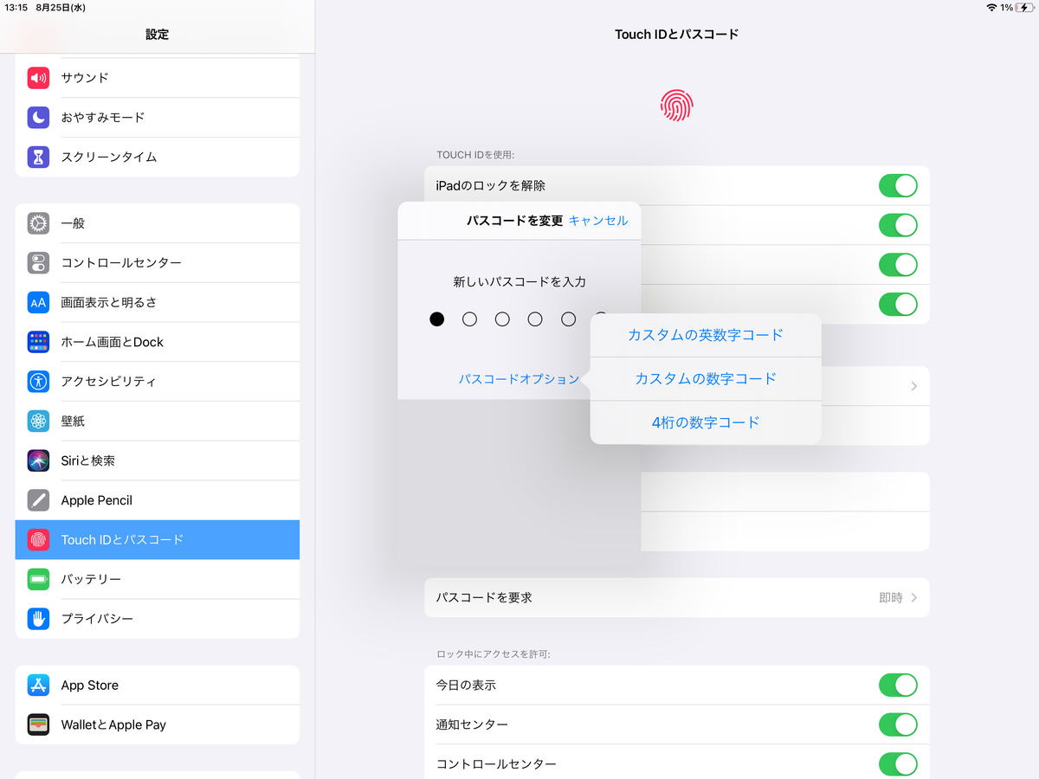Expand the row chevron beside the popup menu
The height and width of the screenshot is (779, 1039).
pos(914,386)
